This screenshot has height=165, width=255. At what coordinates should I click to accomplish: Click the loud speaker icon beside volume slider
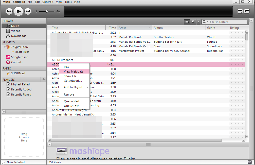coord(58,11)
